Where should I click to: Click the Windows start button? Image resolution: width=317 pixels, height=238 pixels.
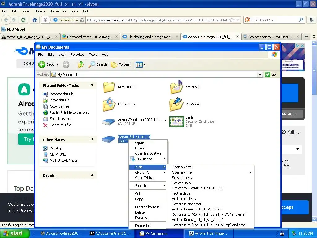(x=15, y=233)
